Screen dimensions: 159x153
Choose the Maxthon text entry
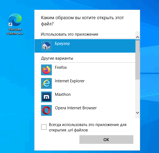[x=63, y=94]
